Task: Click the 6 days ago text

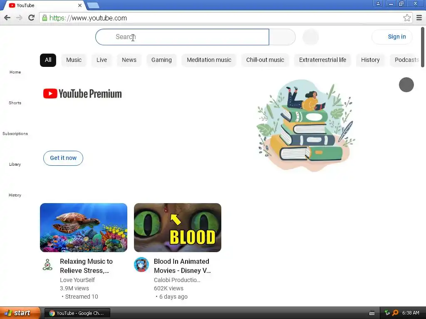Action: point(173,297)
